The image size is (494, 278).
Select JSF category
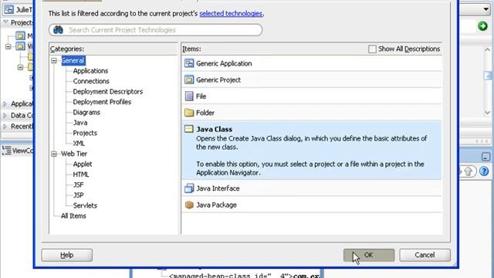(x=79, y=185)
